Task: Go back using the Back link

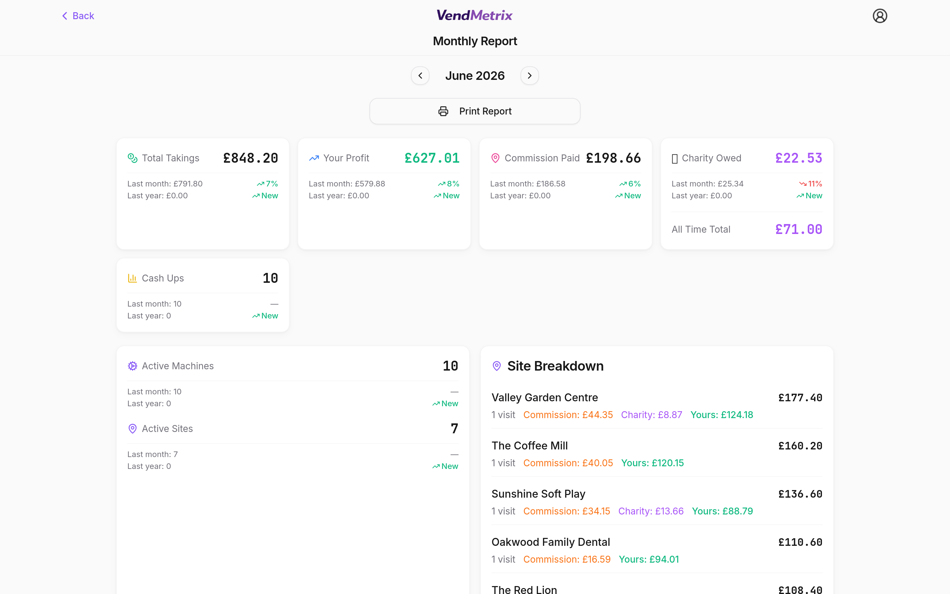Action: (x=78, y=16)
